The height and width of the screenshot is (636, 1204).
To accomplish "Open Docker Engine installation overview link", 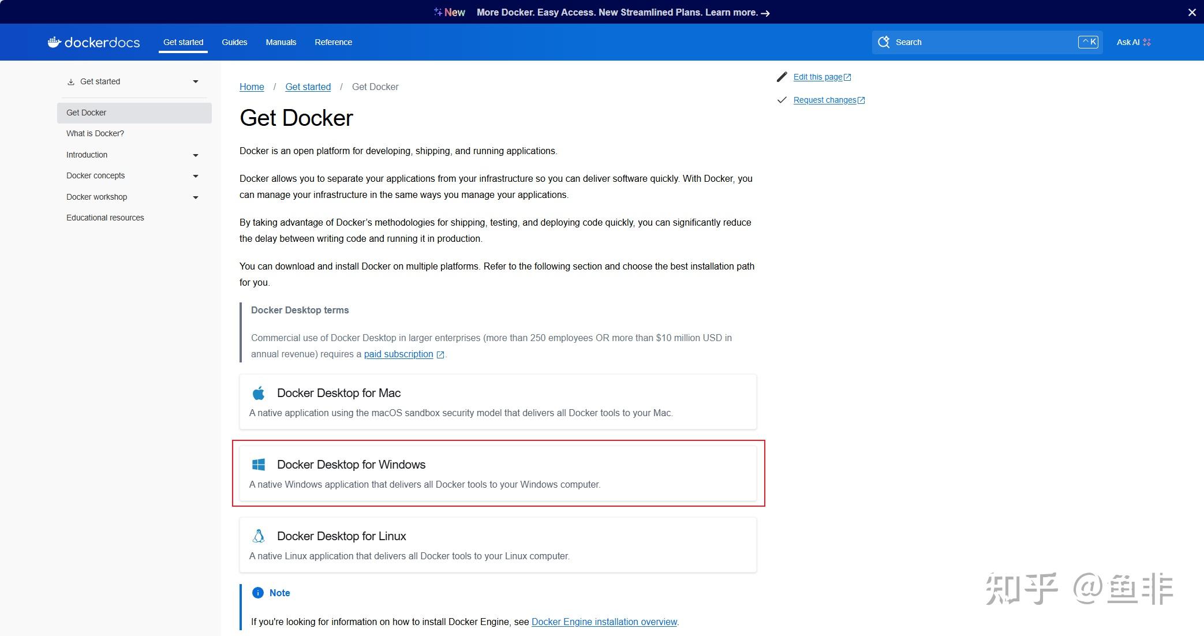I will 604,622.
